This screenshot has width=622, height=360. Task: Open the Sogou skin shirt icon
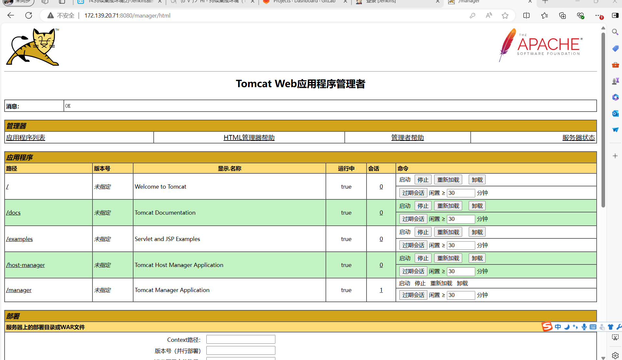click(x=611, y=327)
